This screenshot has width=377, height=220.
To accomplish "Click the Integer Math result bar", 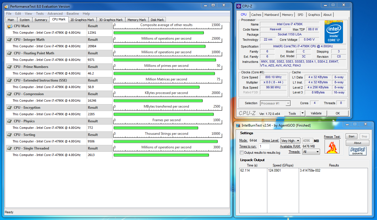I will pos(159,46).
